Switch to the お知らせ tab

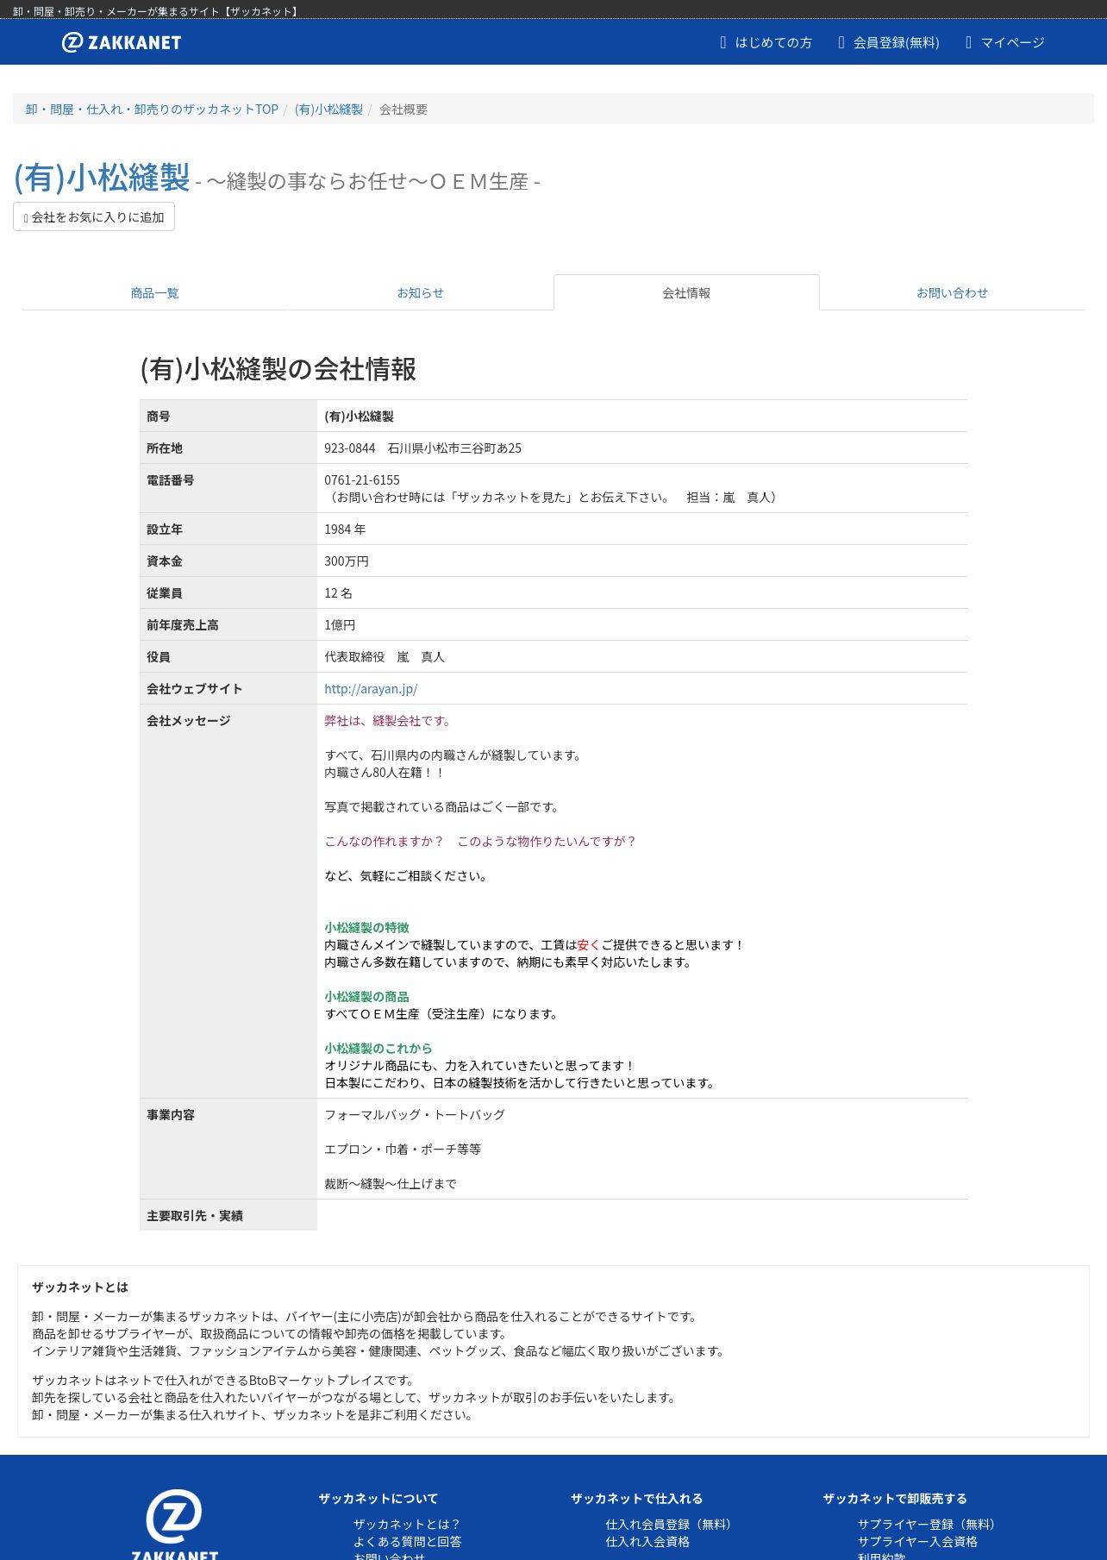pyautogui.click(x=420, y=293)
